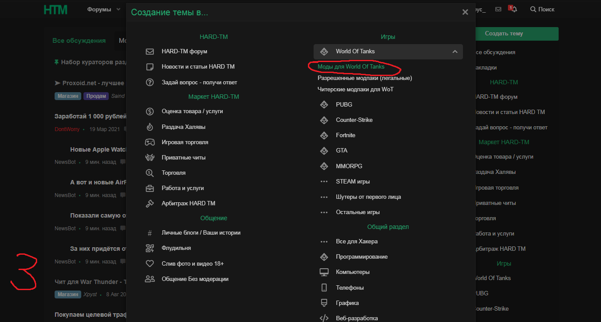Viewport: 601px width, 322px height.
Task: Choose the Шутеры от первого лица category
Action: [x=368, y=197]
